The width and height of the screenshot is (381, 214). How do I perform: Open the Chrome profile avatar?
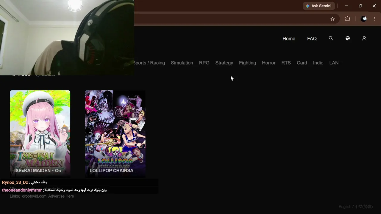(x=363, y=19)
